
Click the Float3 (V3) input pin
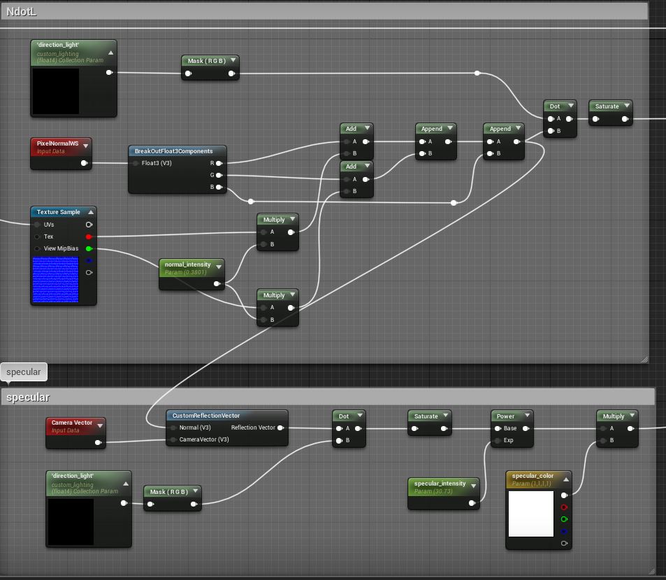pos(135,164)
